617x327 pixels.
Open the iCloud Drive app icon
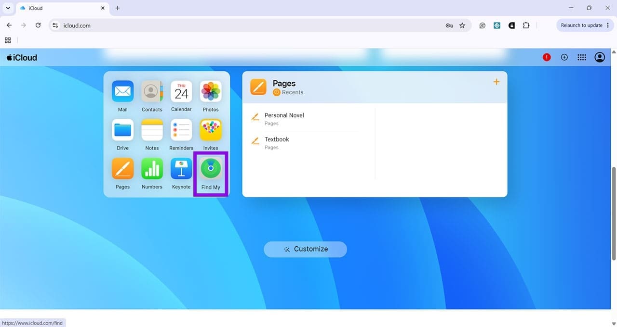click(x=122, y=130)
